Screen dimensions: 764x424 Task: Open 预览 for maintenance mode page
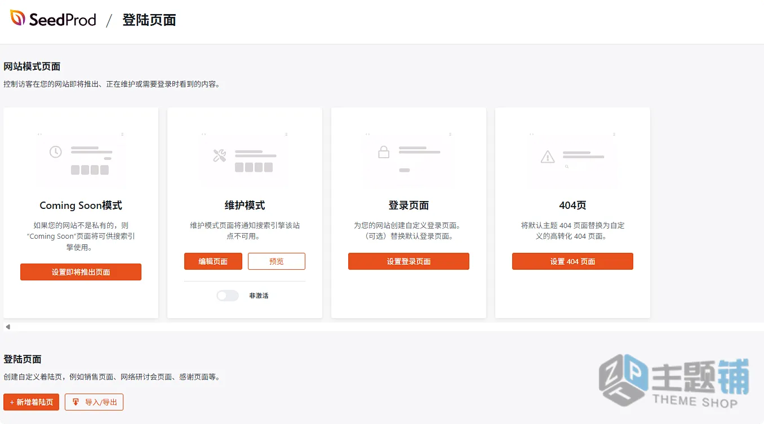[277, 261]
